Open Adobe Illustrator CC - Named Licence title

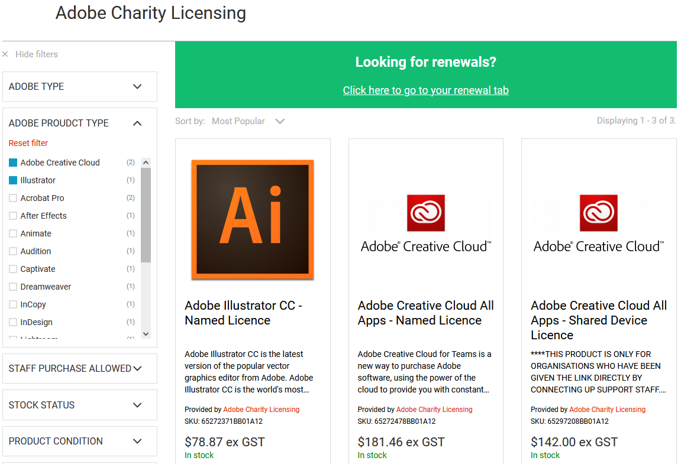tap(243, 313)
